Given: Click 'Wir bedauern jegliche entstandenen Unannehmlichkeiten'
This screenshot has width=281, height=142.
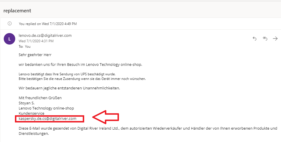Looking at the screenshot, I should pos(69,88).
